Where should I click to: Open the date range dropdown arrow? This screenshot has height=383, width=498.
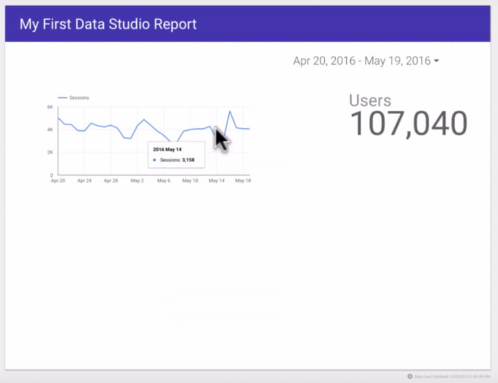[x=436, y=62]
